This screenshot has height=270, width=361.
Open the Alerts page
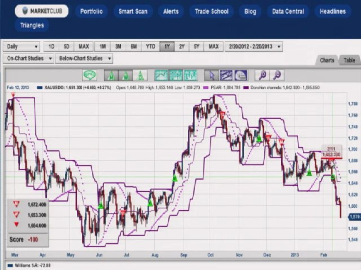pos(171,11)
